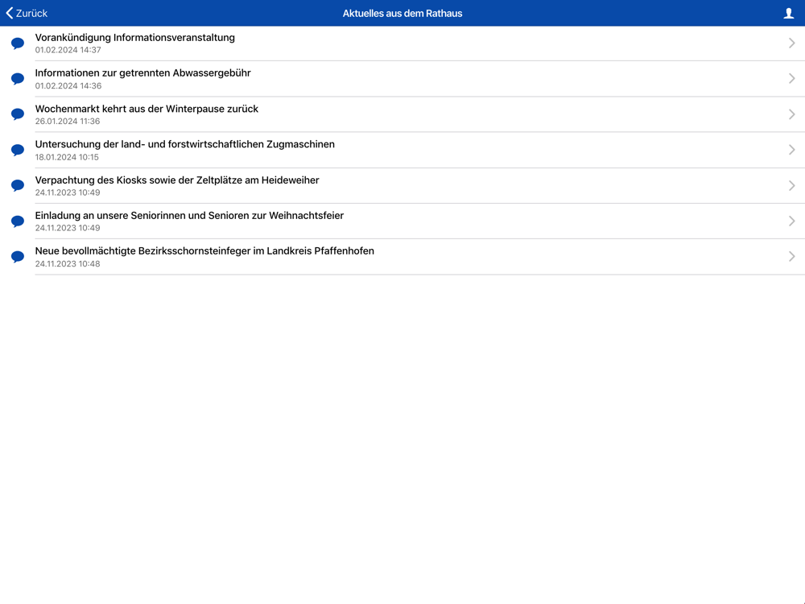
Task: Click speech bubble icon beside Wochenmarkt kehrt zurück
Action: click(18, 114)
